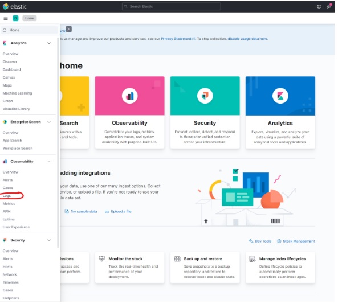The width and height of the screenshot is (338, 304).
Task: Open the Analytics solution card
Action: pos(280,112)
